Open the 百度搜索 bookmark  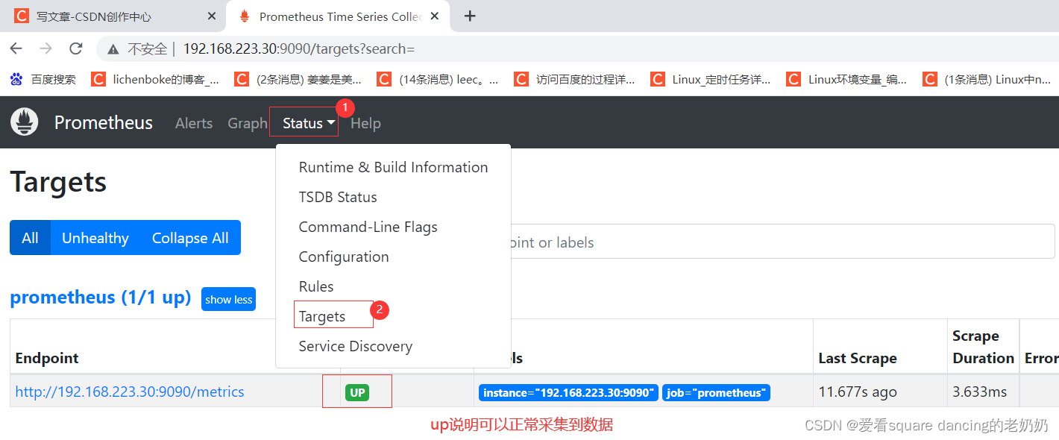43,79
